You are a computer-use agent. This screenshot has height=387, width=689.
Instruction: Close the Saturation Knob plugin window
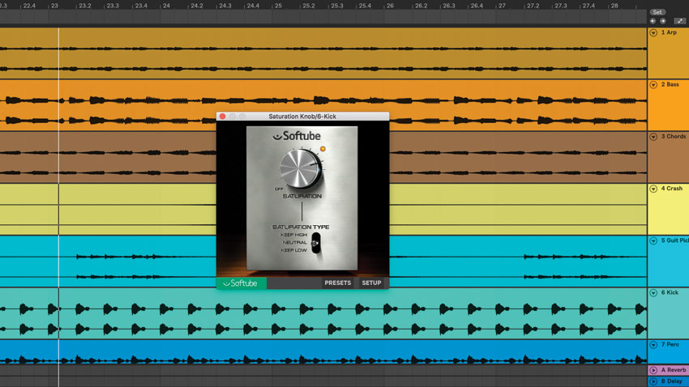pyautogui.click(x=222, y=117)
